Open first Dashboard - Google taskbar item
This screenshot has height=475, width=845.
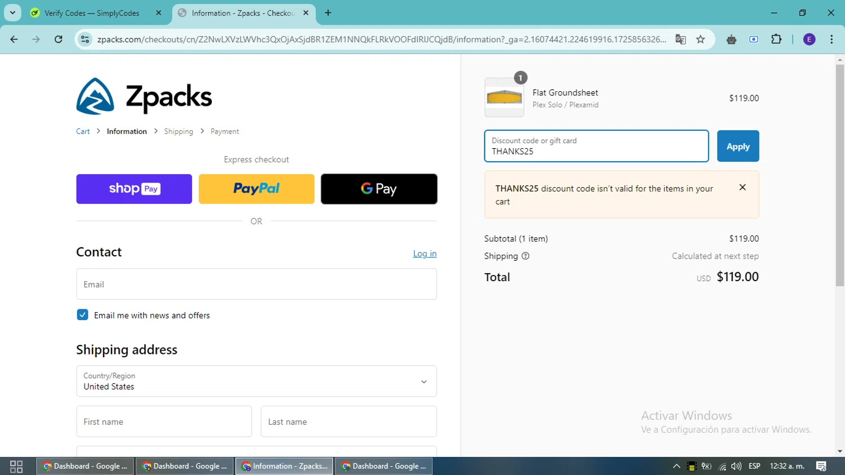(x=86, y=466)
